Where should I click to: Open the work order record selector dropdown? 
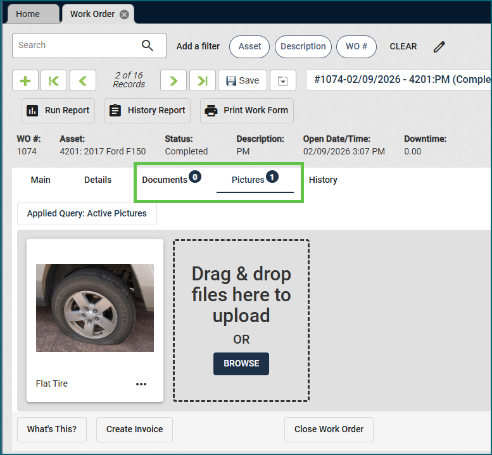tap(398, 80)
